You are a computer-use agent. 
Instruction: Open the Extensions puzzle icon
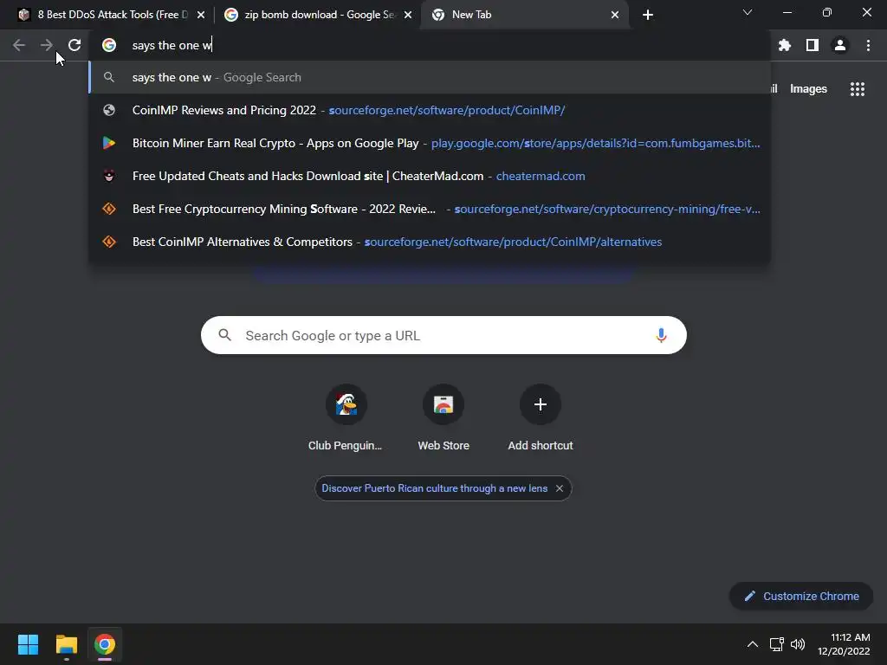coord(785,45)
